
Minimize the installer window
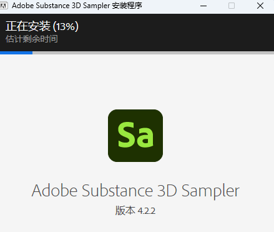click(x=203, y=6)
